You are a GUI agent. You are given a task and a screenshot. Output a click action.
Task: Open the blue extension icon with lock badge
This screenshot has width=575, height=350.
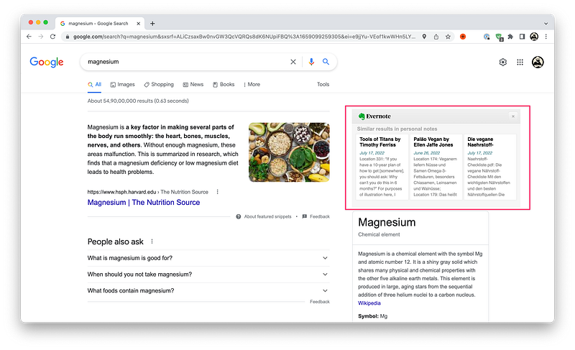[x=487, y=37]
